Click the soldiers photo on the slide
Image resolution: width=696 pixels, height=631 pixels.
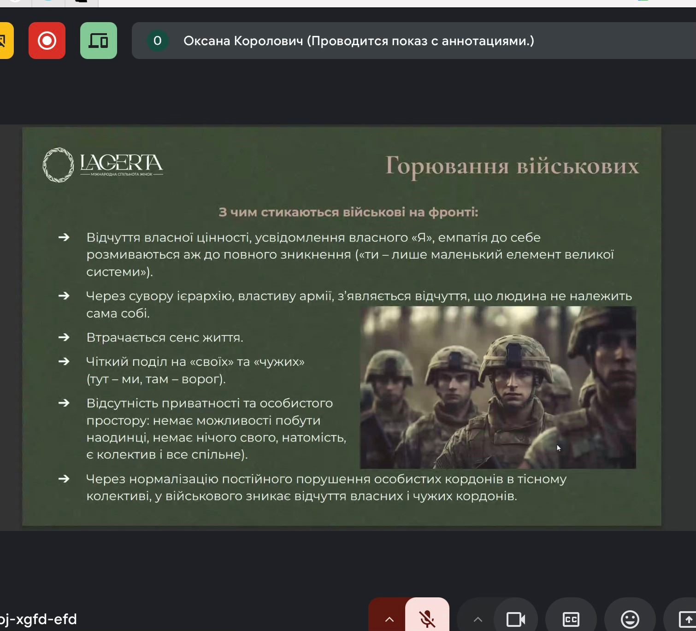point(498,387)
